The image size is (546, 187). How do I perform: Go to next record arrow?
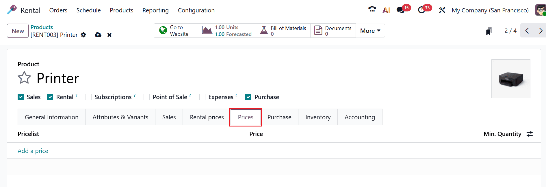(x=540, y=31)
